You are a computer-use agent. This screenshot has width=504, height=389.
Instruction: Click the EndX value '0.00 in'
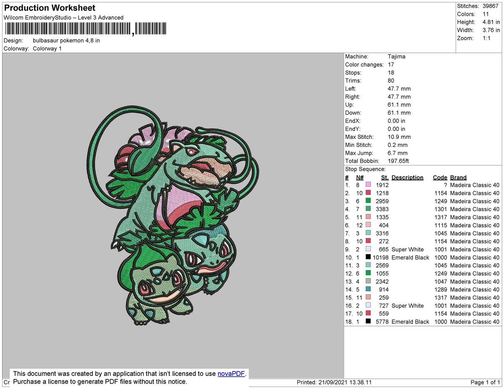point(396,121)
